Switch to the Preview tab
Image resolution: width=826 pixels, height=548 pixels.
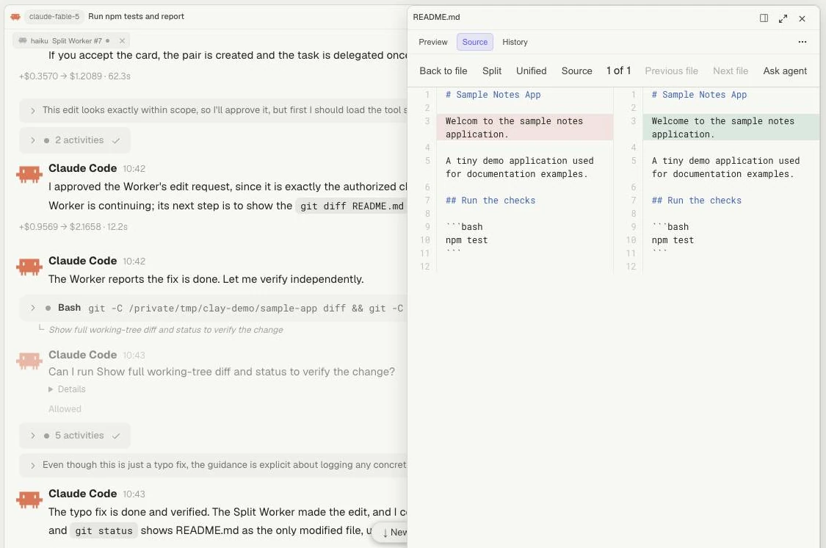pyautogui.click(x=433, y=42)
